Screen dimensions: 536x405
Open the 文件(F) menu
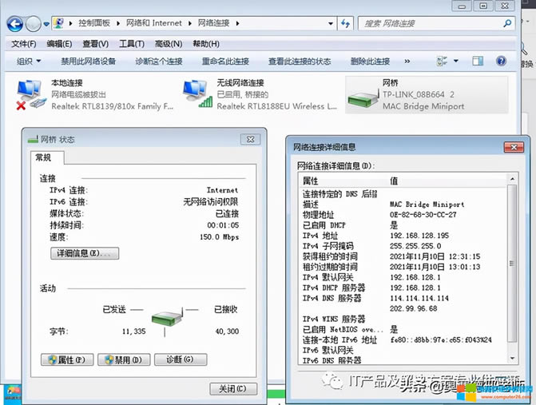24,44
